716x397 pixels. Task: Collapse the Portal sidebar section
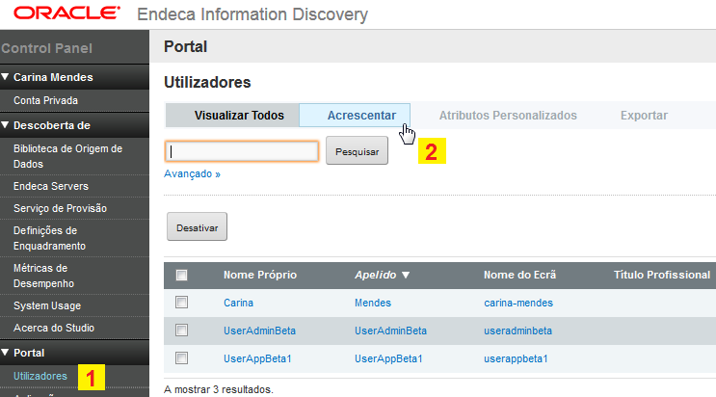coord(6,353)
